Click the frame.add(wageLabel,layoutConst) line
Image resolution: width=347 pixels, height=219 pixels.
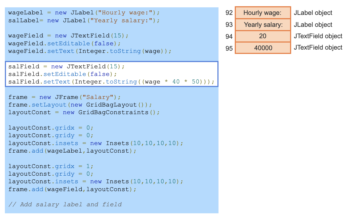tap(72, 151)
